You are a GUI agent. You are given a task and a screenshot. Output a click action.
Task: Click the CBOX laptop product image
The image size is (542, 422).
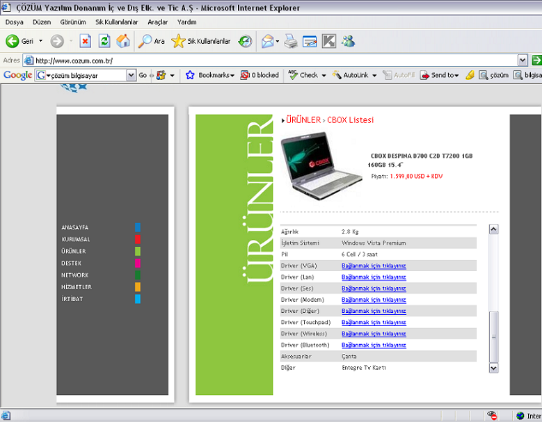(x=321, y=166)
